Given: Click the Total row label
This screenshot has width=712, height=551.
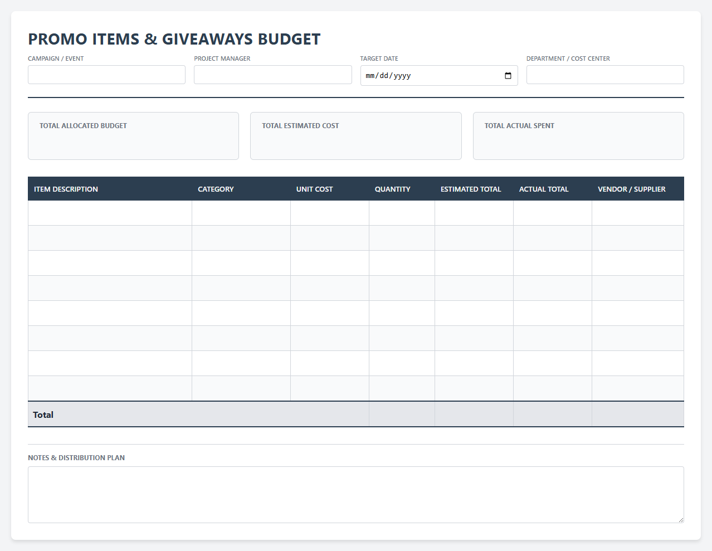Looking at the screenshot, I should coord(43,415).
